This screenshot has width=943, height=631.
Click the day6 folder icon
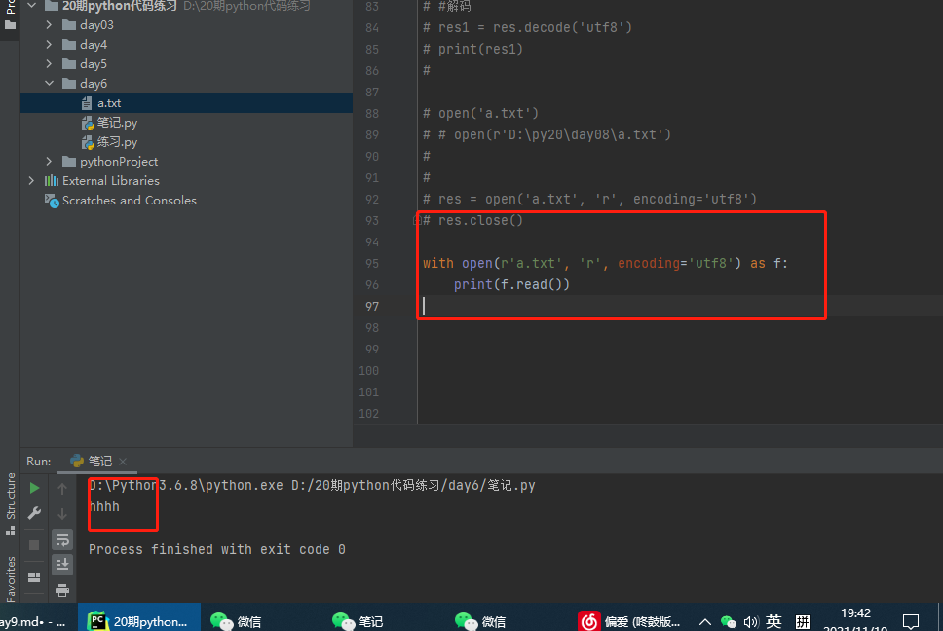(69, 83)
